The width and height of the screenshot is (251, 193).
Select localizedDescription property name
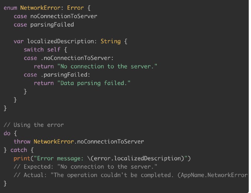[x=61, y=41]
